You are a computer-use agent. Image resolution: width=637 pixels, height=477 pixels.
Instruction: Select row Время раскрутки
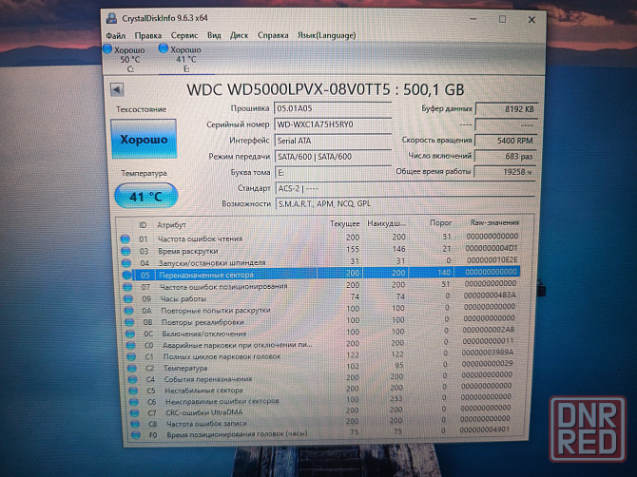tap(319, 250)
